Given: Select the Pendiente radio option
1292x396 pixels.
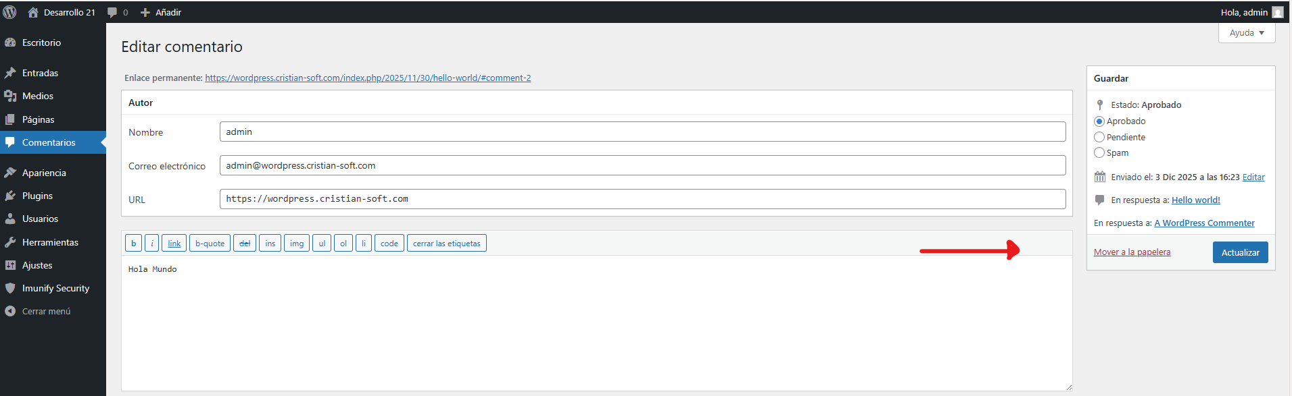Looking at the screenshot, I should [1099, 137].
